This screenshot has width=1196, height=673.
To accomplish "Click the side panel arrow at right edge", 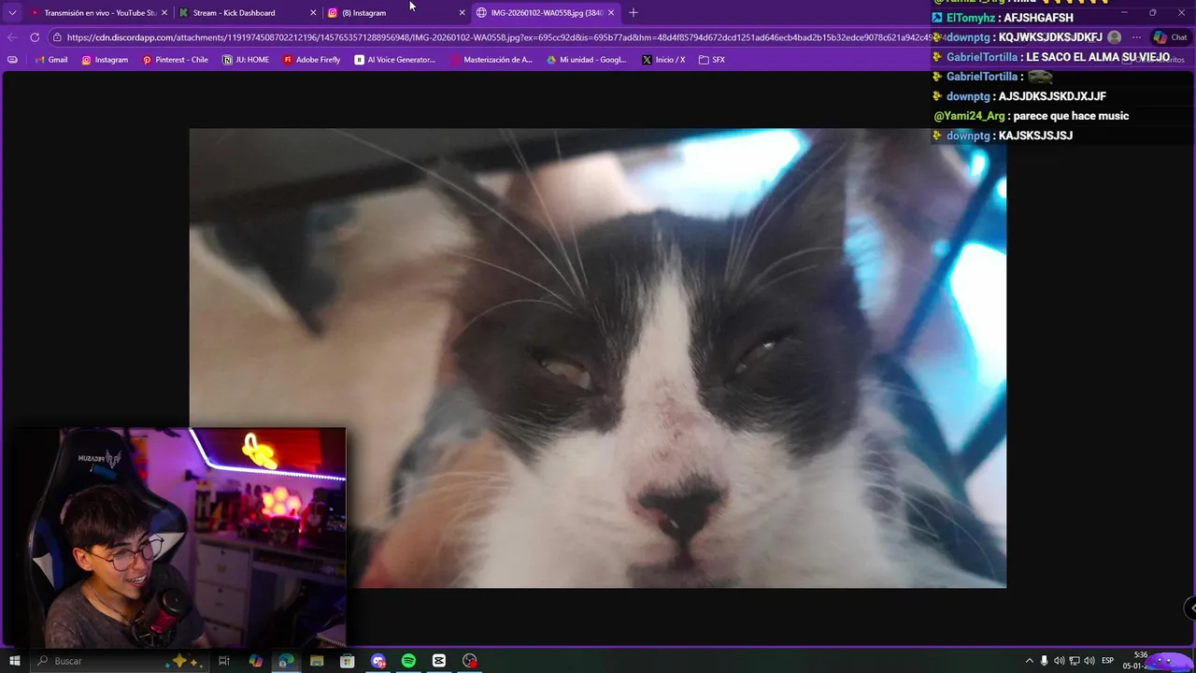I will [x=1191, y=608].
